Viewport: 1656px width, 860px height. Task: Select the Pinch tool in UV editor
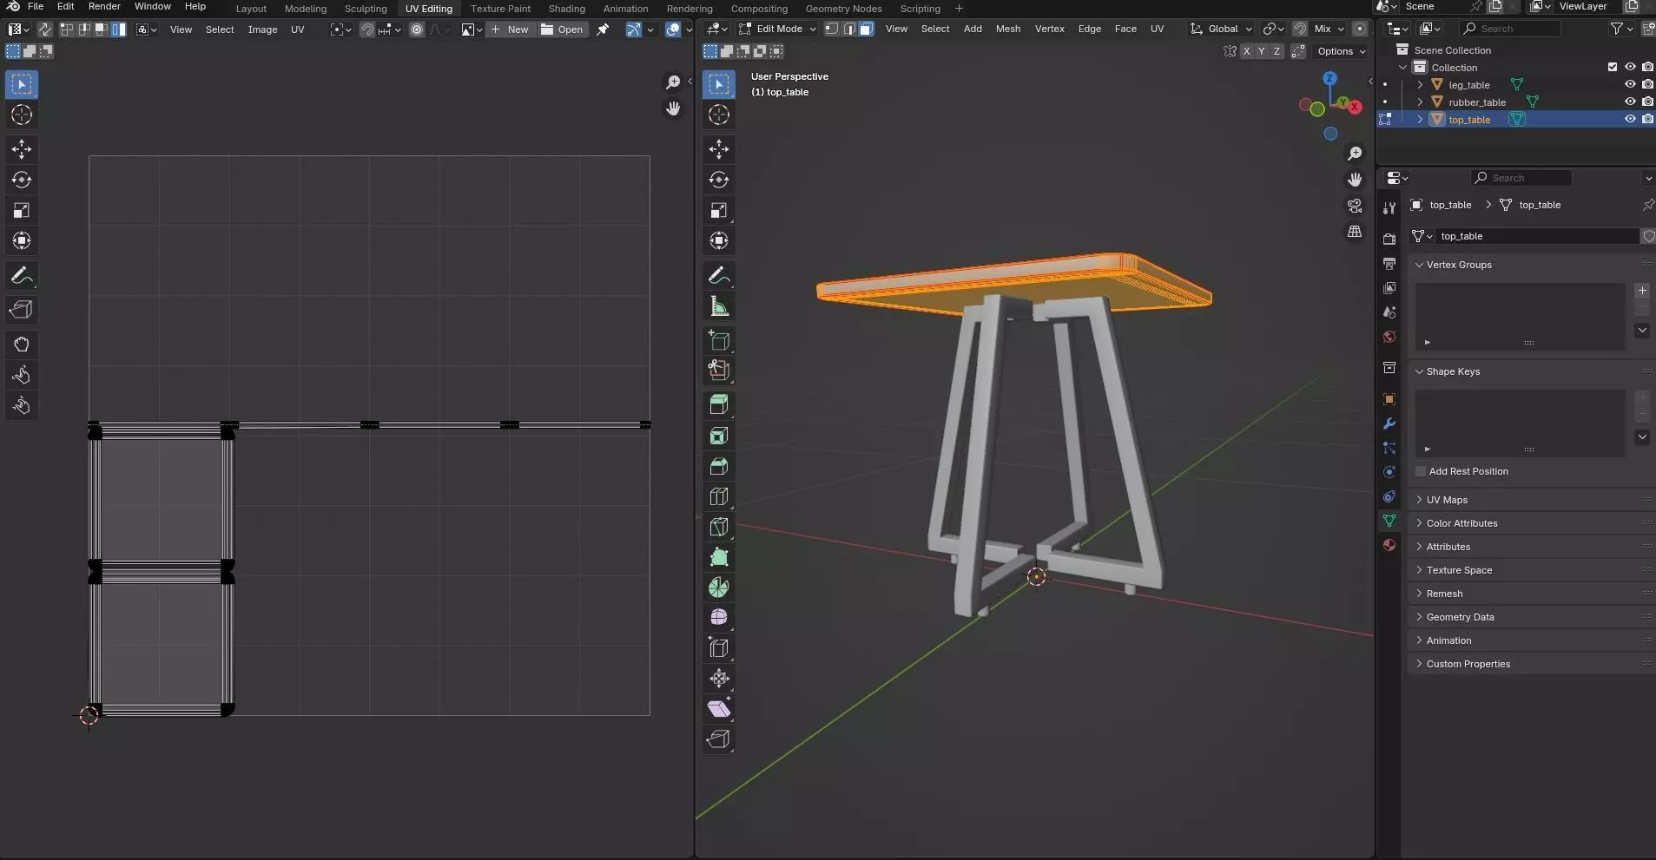(22, 405)
